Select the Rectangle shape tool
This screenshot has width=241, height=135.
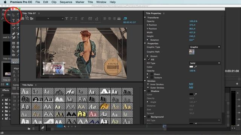click(x=14, y=43)
